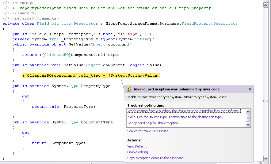271x164 pixels.
Task: Open View Detail for the exception
Action: pos(137,146)
